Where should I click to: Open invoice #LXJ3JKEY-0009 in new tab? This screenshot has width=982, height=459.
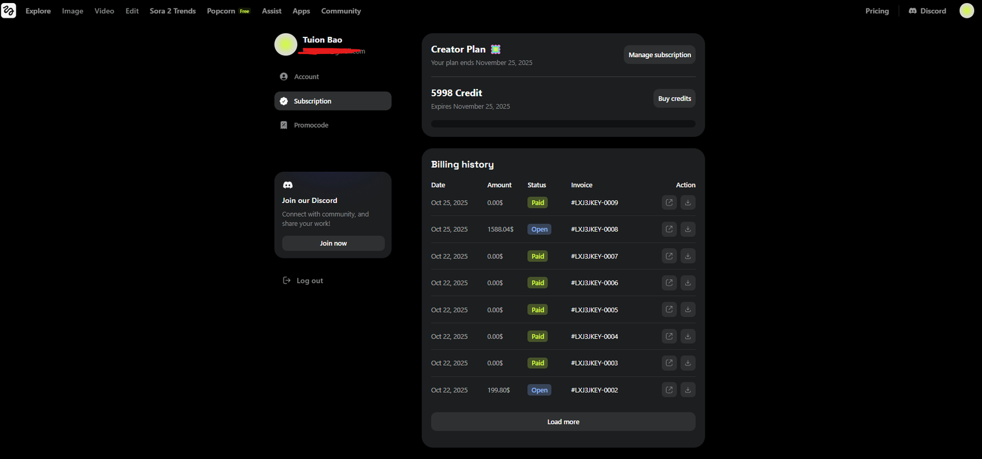(x=669, y=202)
